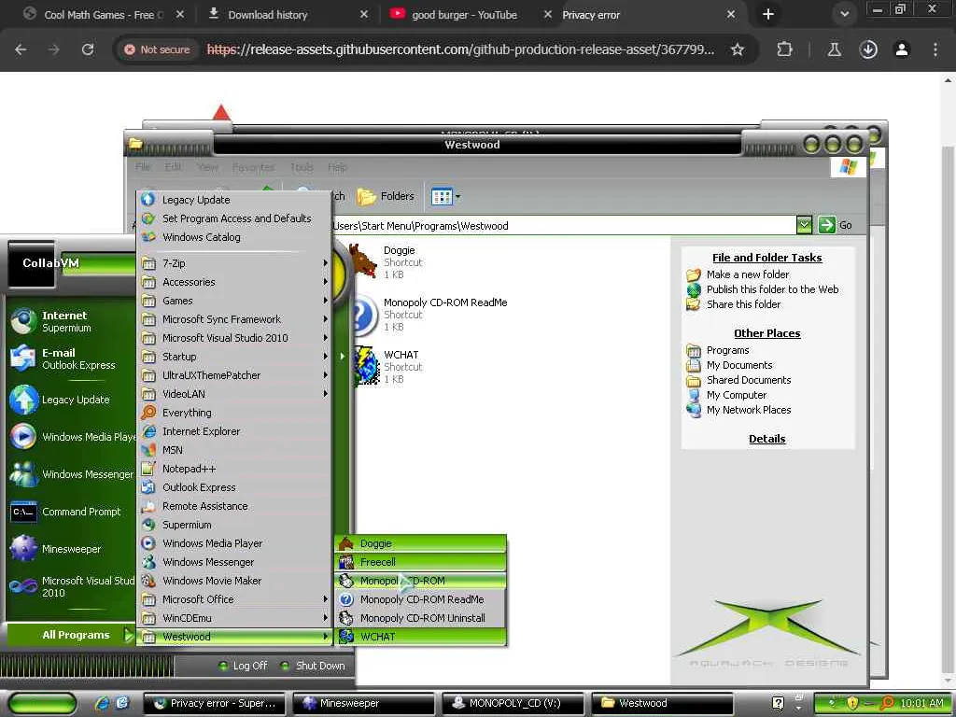Open the WinCDEmu folder entry
956x717 pixels.
pos(234,618)
